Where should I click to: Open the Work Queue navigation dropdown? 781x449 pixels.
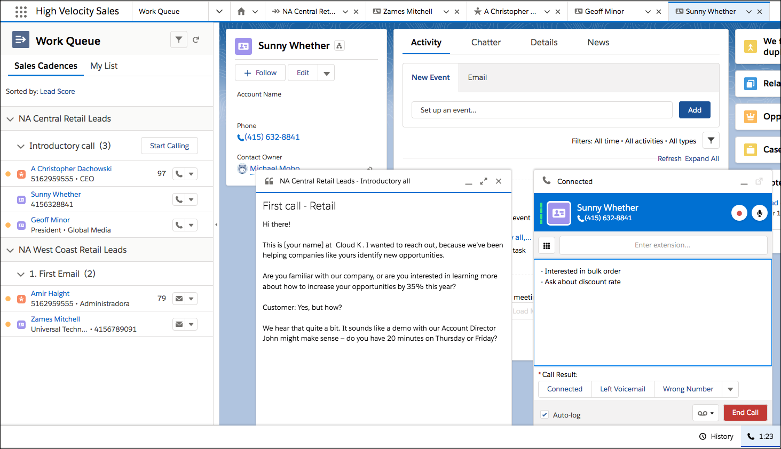coord(219,11)
